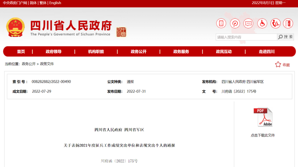Open the 政府领导 menu item
This screenshot has height=167, width=298.
(54, 51)
